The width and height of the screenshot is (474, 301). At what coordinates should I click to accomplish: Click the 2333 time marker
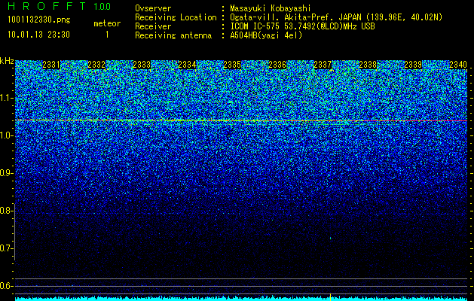pos(142,65)
